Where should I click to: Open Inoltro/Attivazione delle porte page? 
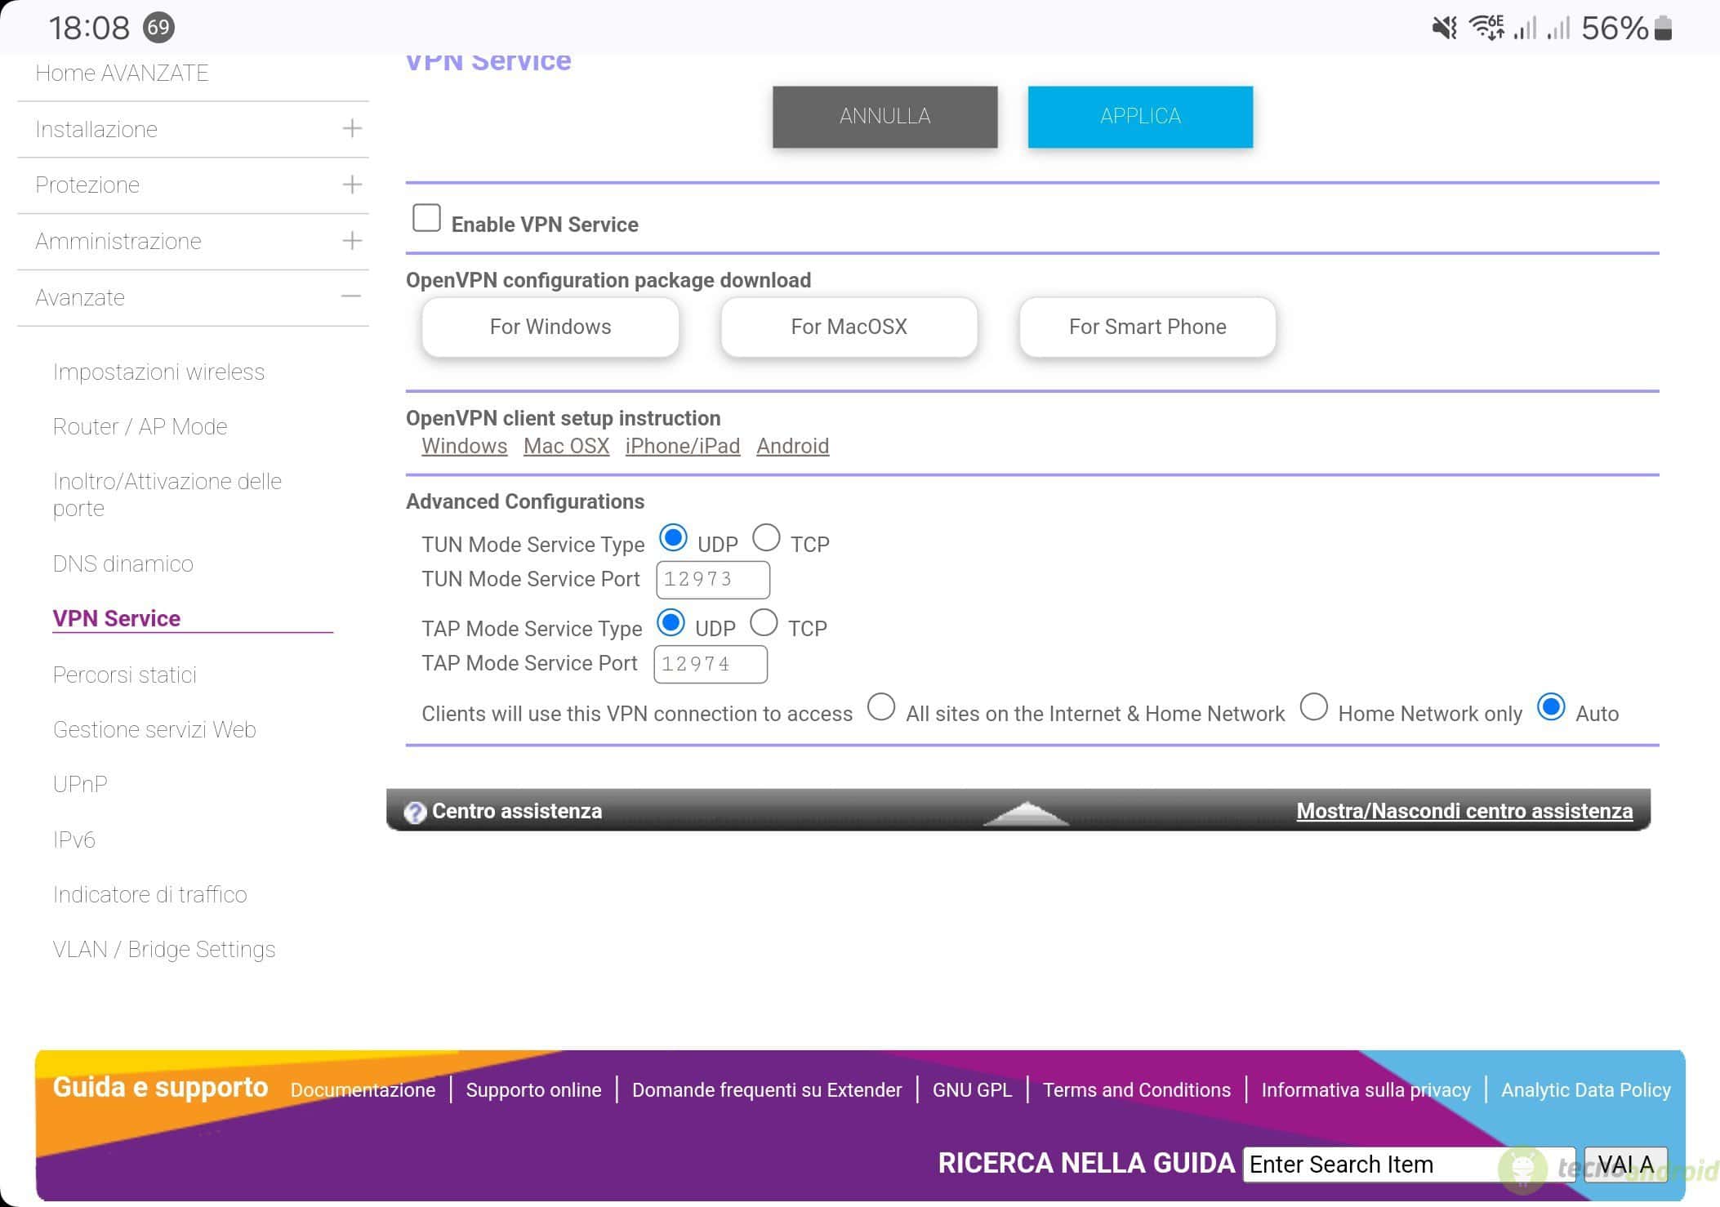(167, 495)
